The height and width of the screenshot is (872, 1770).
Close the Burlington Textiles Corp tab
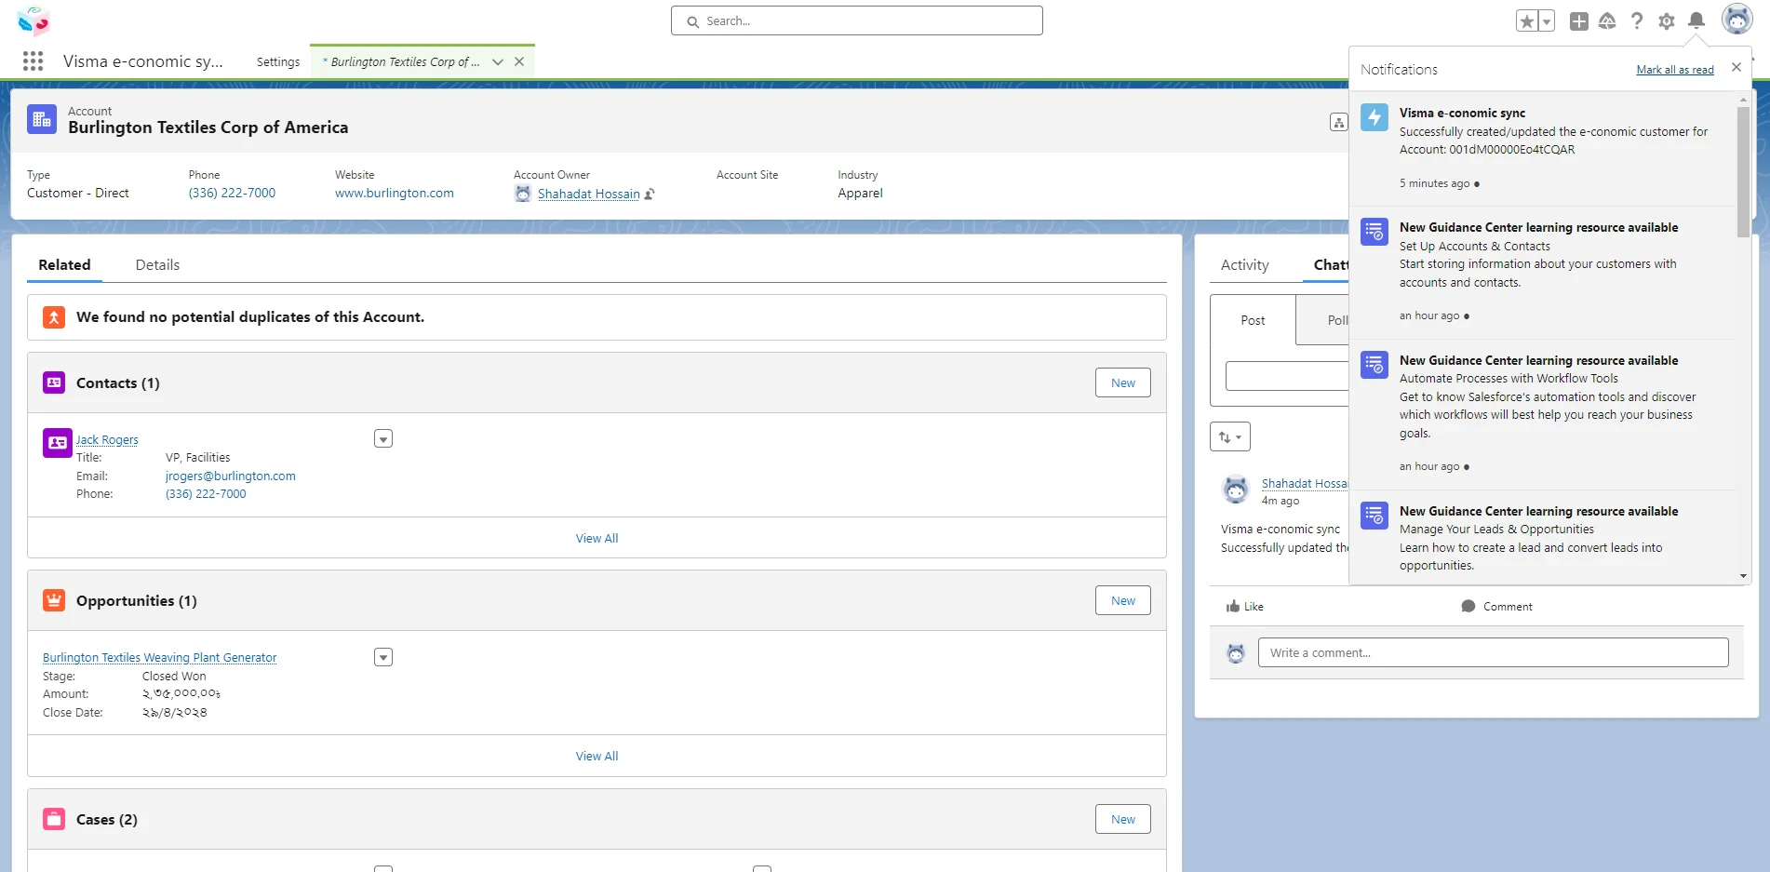point(519,61)
